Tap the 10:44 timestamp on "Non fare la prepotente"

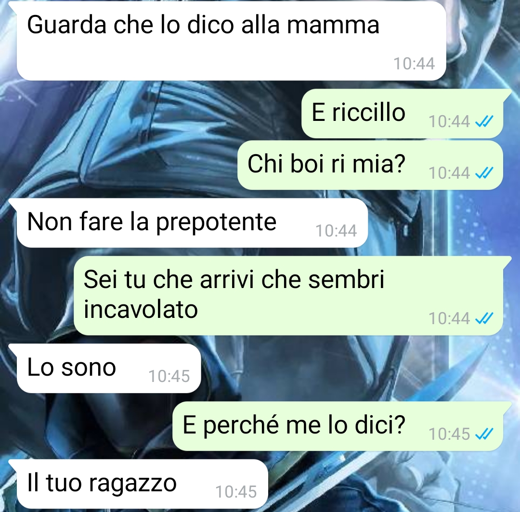pos(336,231)
